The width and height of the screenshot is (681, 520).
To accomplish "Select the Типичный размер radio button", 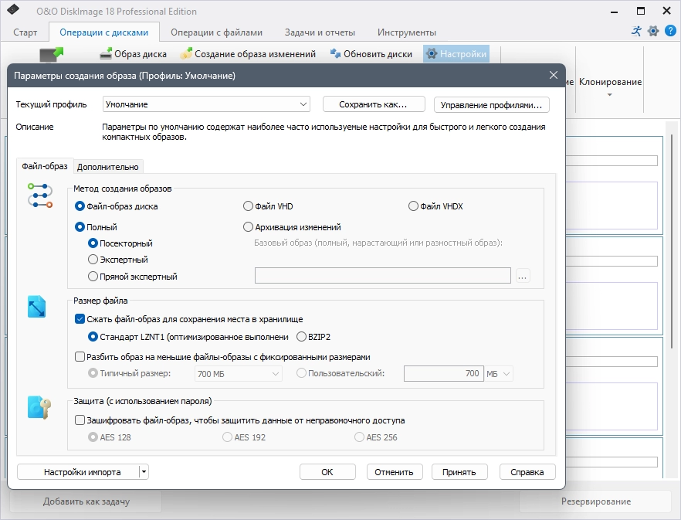I will [130, 373].
